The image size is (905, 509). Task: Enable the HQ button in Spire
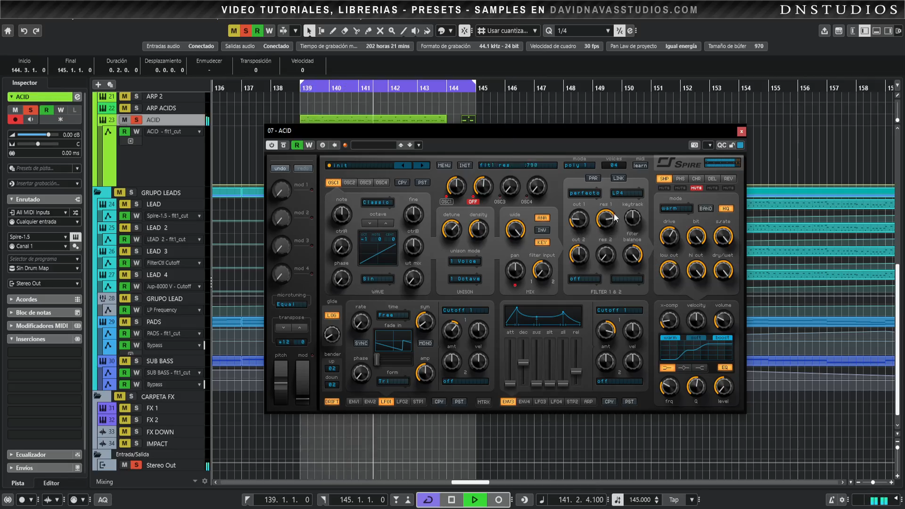tap(726, 209)
